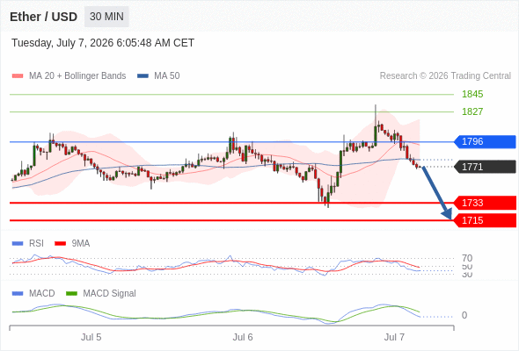The height and width of the screenshot is (351, 519).
Task: Select the red 1715 target price tag
Action: pyautogui.click(x=485, y=220)
